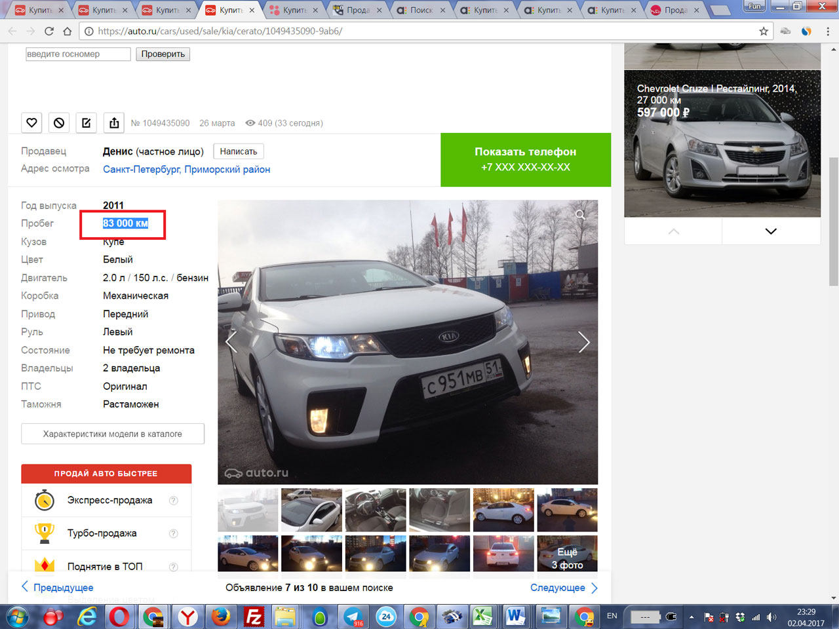Click the listing number № 1049435090

pos(160,123)
